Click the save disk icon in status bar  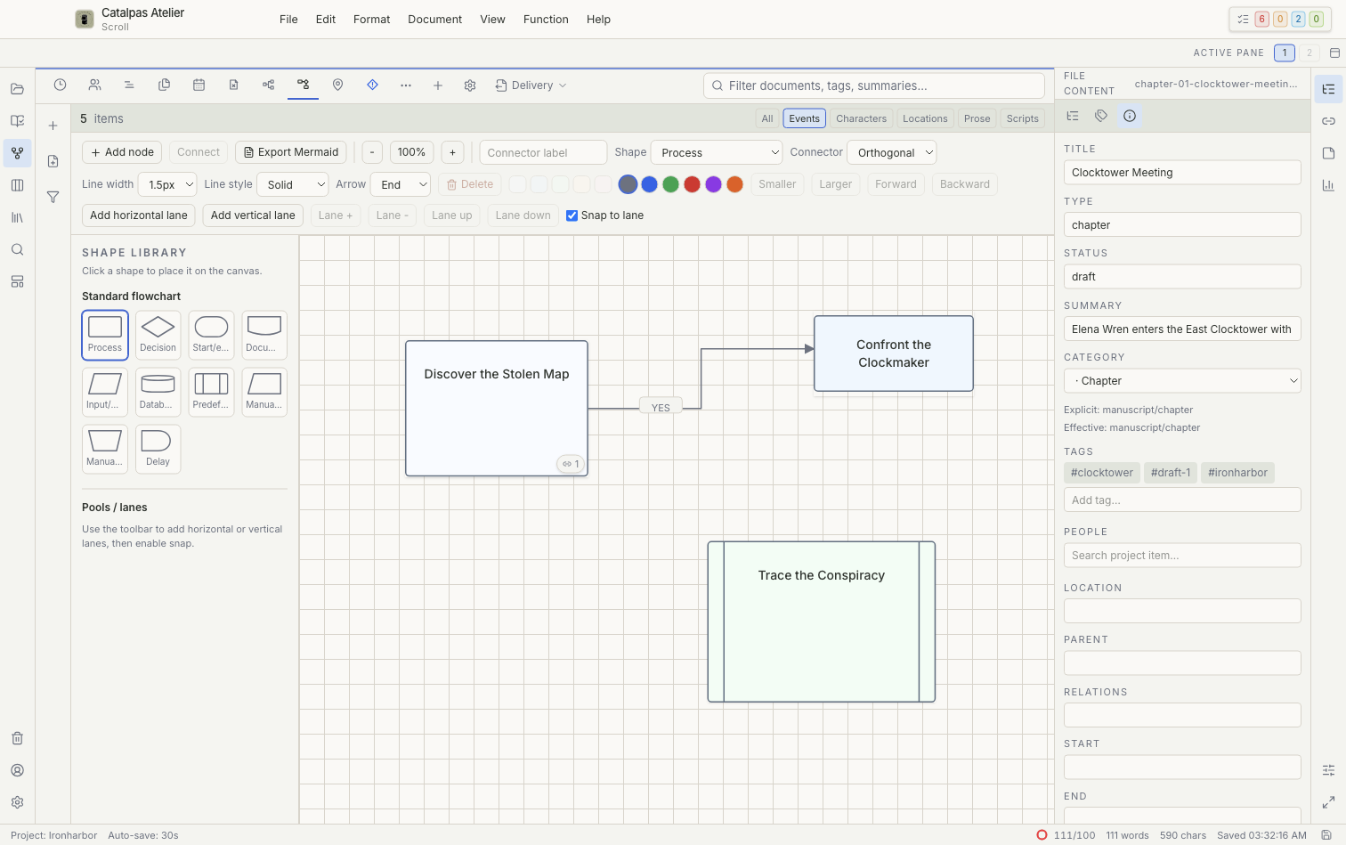coord(1326,835)
